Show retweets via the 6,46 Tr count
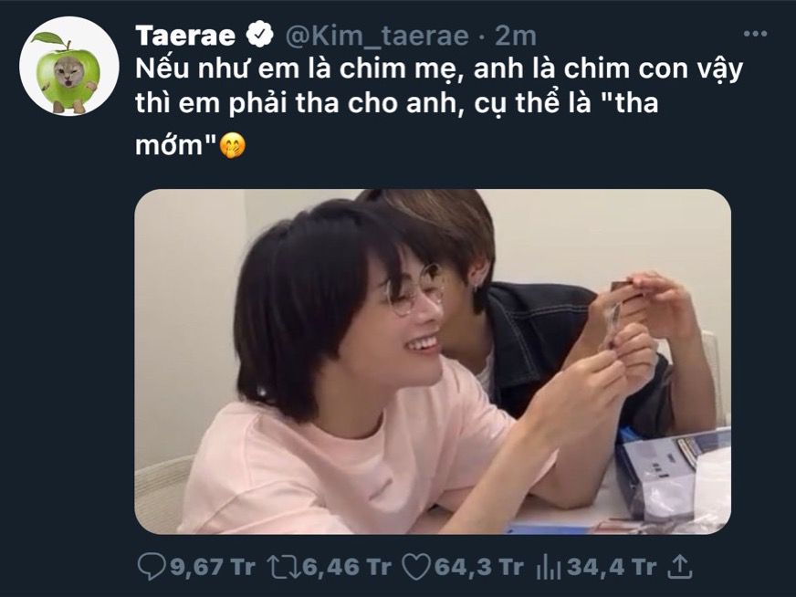 coord(347,567)
